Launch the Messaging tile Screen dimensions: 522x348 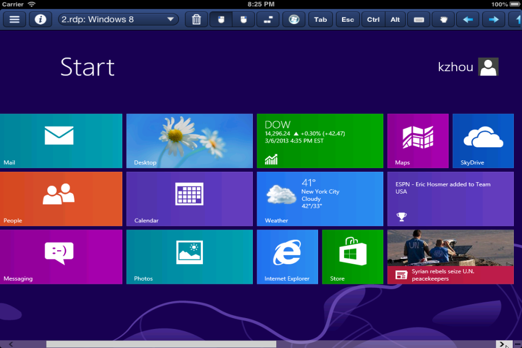61,257
